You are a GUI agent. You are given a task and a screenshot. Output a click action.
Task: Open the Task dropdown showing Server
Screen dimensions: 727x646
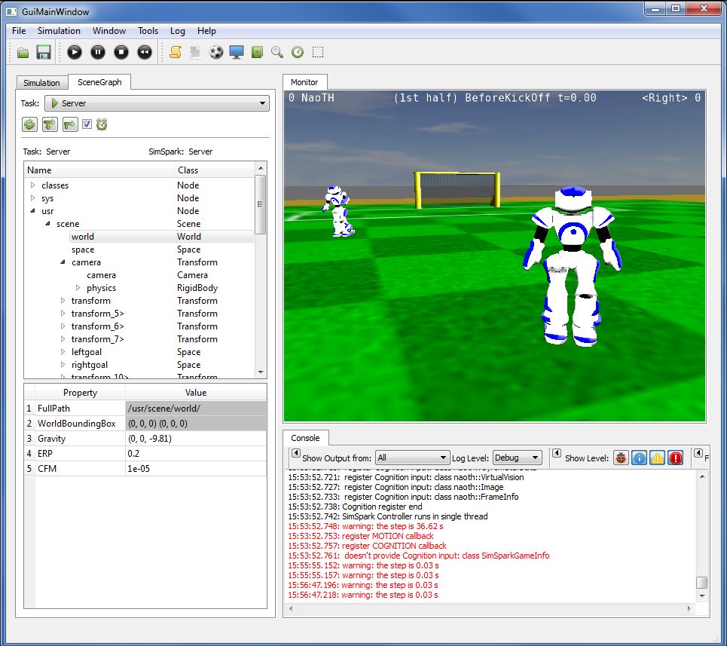pos(157,103)
